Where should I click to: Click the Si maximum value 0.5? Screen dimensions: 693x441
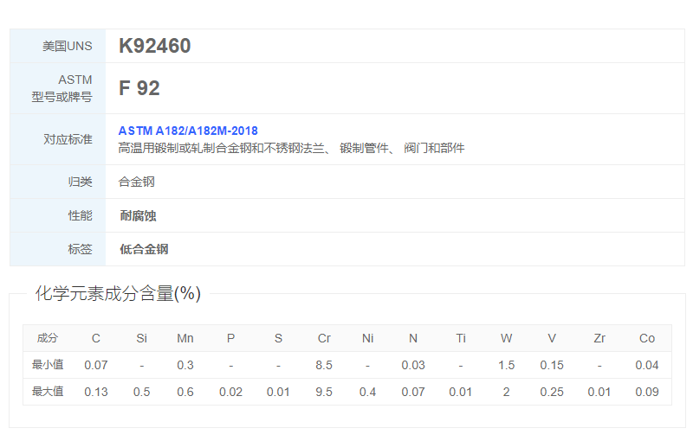[141, 392]
